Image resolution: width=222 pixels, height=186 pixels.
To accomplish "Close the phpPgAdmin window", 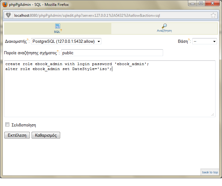I will pyautogui.click(x=212, y=3).
